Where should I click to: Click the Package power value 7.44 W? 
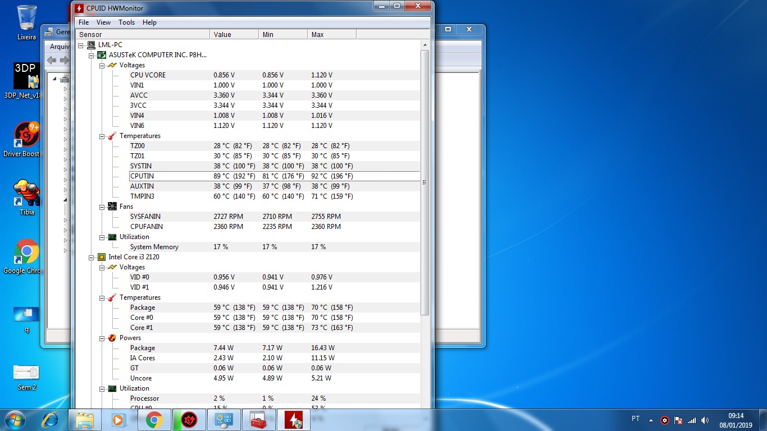tap(223, 348)
